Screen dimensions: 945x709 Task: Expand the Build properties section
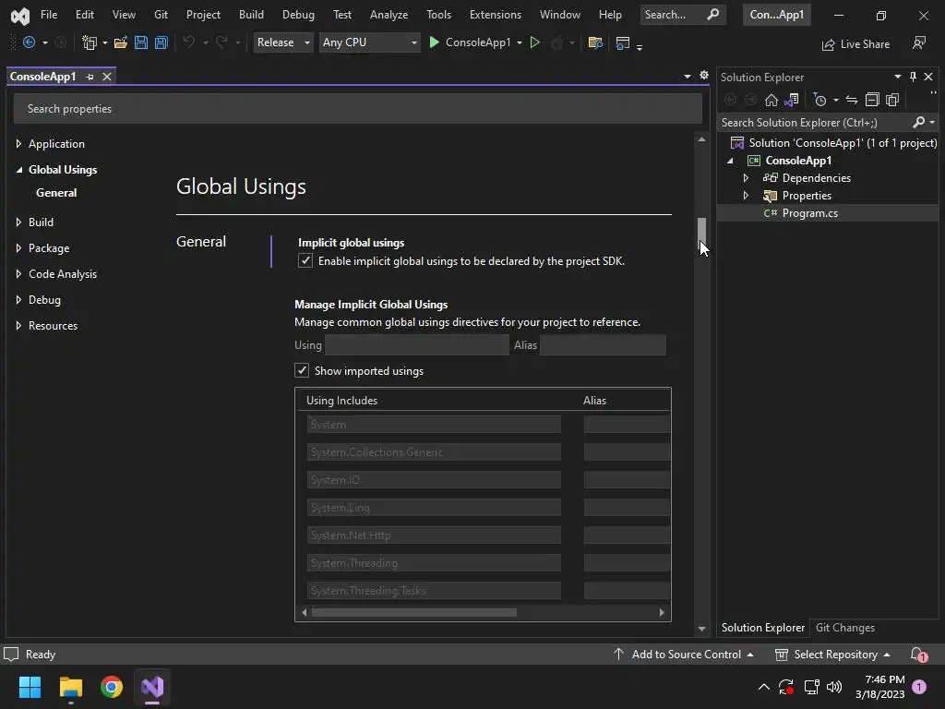click(x=18, y=222)
